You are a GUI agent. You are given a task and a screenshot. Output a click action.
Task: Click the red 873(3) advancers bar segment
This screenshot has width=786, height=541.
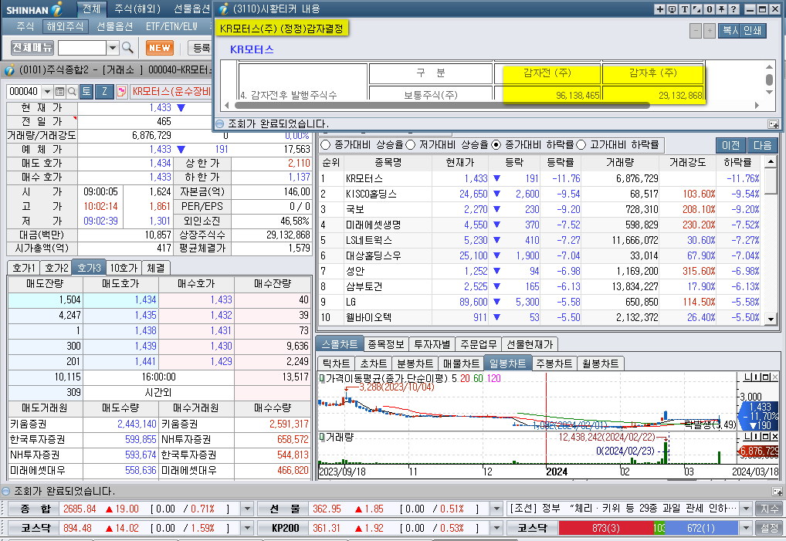606,528
